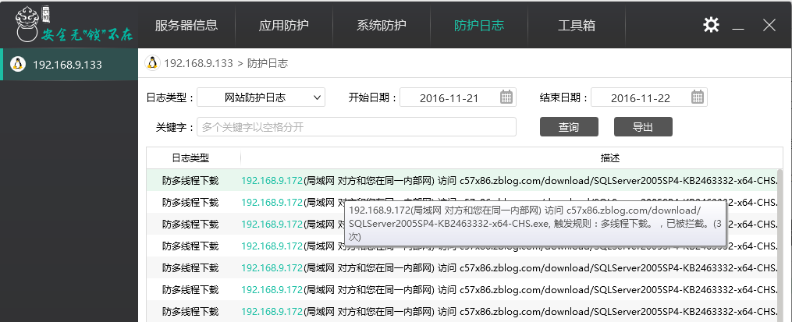Click the 导出 button
Viewport: 792px width, 322px height.
pyautogui.click(x=643, y=126)
